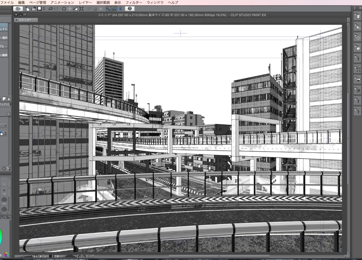
Task: Open the レイヤー menu
Action: click(x=85, y=2)
